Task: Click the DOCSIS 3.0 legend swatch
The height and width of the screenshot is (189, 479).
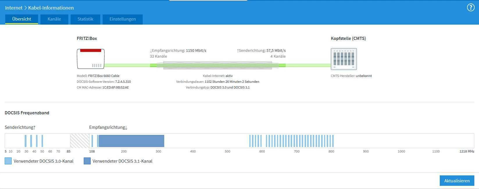Action: pos(8,161)
